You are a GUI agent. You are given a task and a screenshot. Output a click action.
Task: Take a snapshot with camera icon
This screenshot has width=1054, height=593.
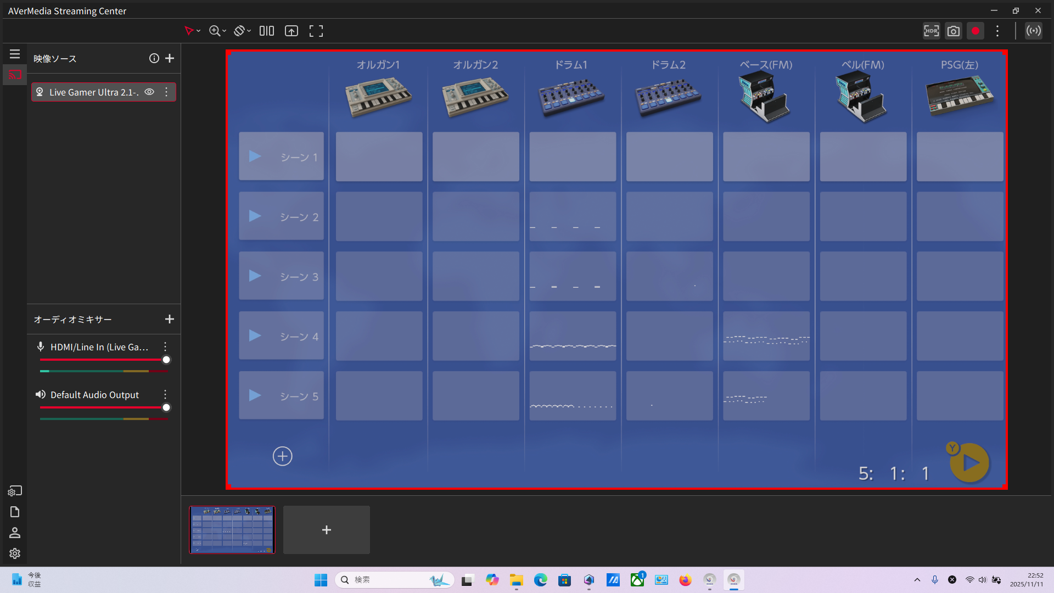[x=954, y=31]
